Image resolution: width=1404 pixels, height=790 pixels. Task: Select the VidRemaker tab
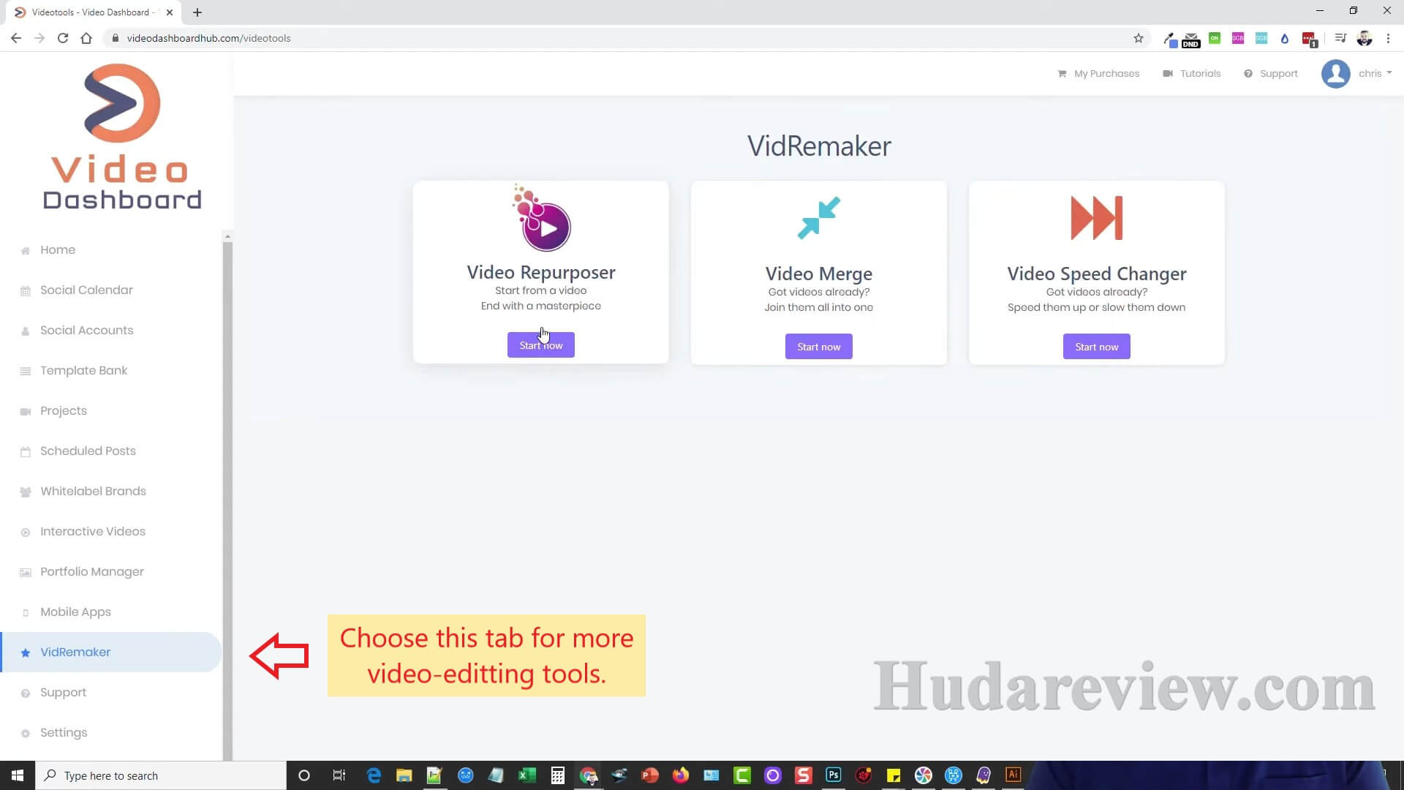pos(75,652)
